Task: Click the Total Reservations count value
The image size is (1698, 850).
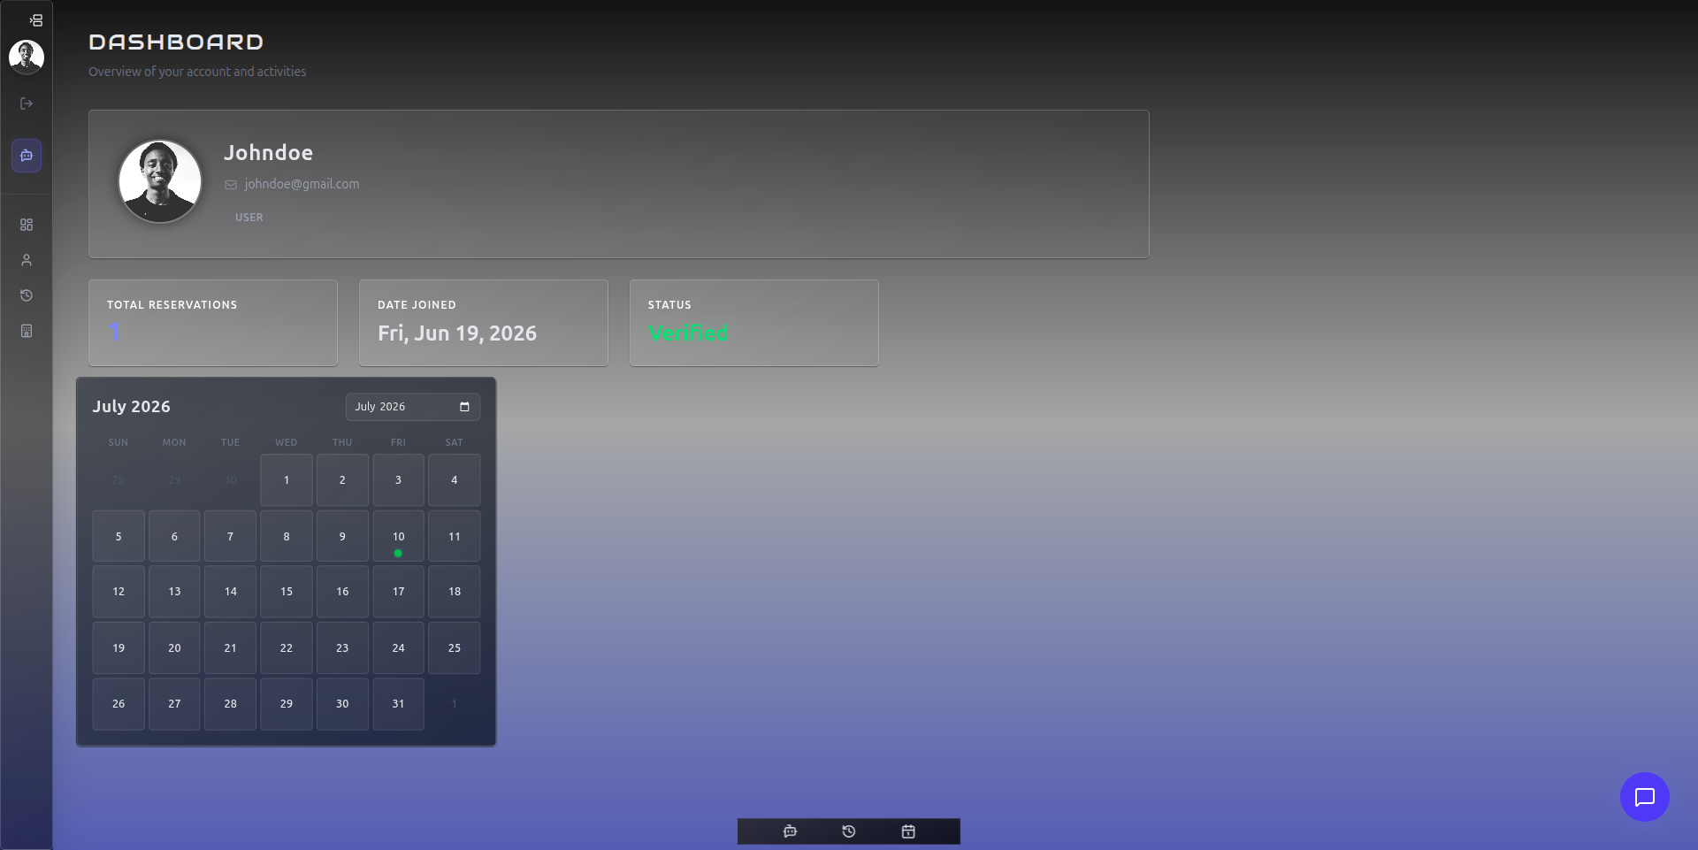Action: coord(114,333)
